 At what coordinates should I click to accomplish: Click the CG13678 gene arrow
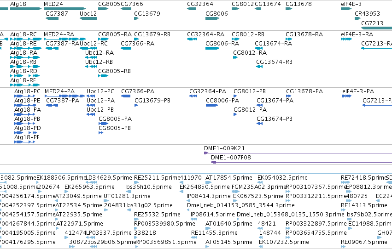(289, 9)
